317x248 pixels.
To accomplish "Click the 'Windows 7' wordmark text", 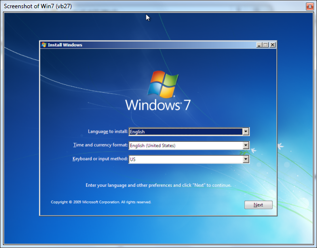I will 158,105.
